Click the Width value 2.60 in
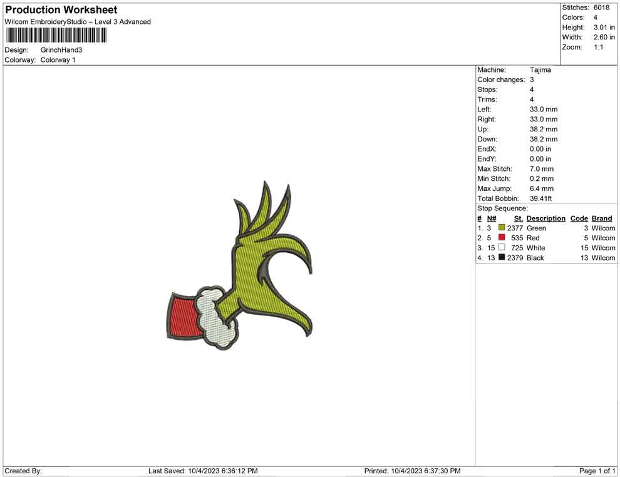Screen dimensions: 620x477 pyautogui.click(x=604, y=37)
